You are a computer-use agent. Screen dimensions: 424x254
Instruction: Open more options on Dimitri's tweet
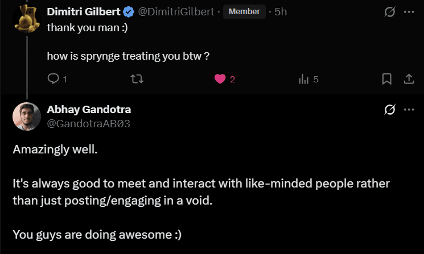click(408, 11)
